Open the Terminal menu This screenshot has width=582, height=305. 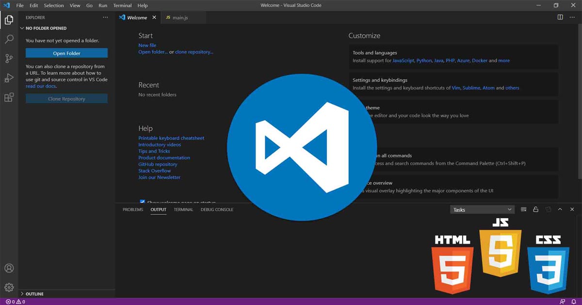(x=122, y=5)
